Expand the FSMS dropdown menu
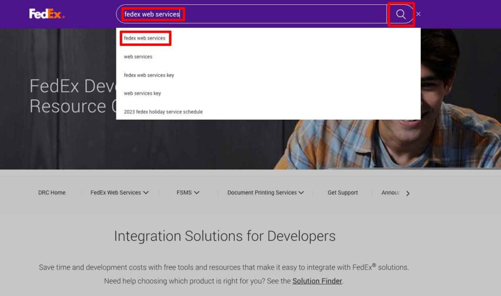 pyautogui.click(x=188, y=192)
